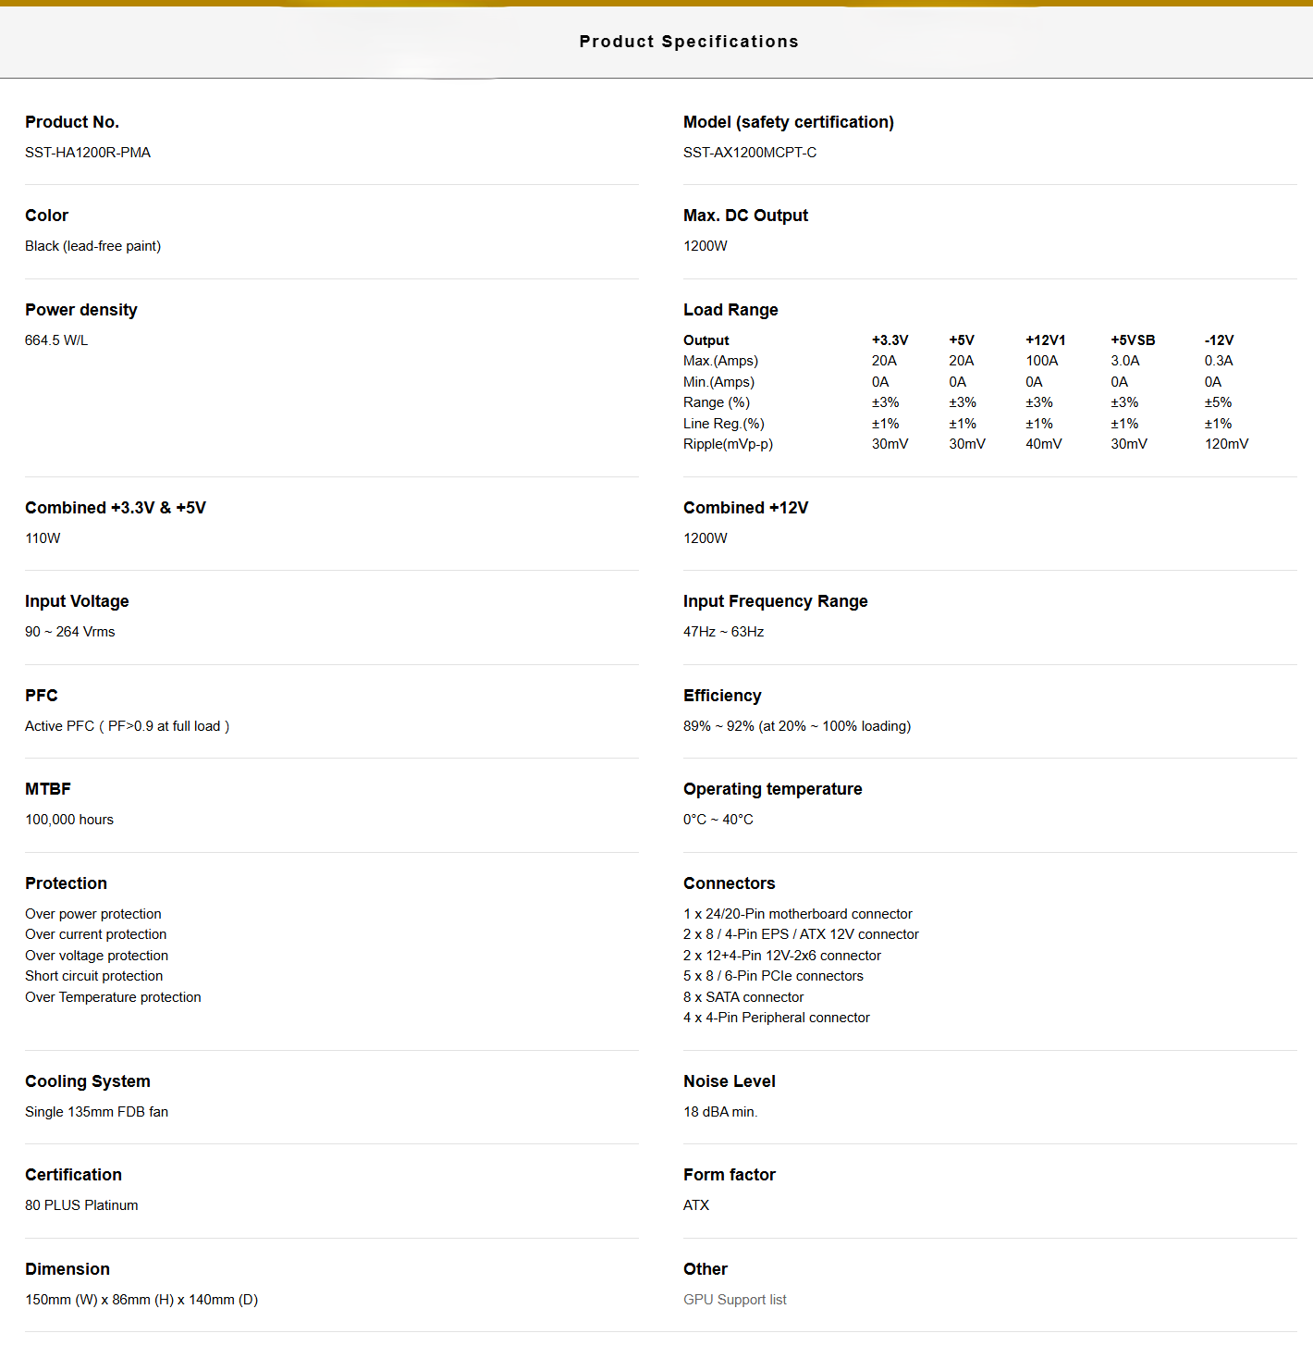
Task: Click Over Temperature protection line
Action: point(113,997)
